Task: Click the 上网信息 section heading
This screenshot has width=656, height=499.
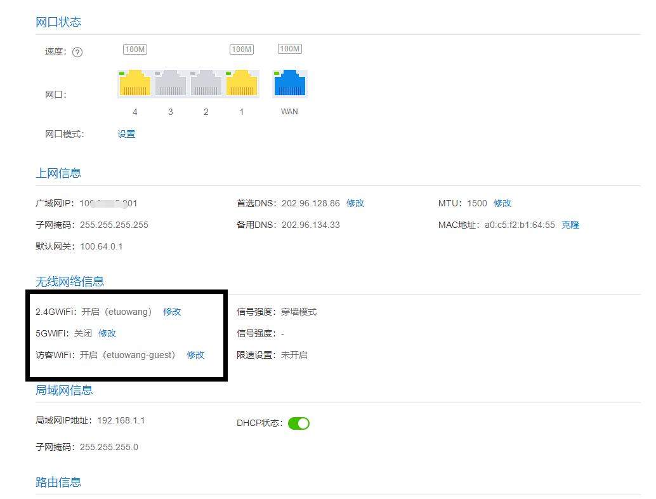Action: pos(58,173)
